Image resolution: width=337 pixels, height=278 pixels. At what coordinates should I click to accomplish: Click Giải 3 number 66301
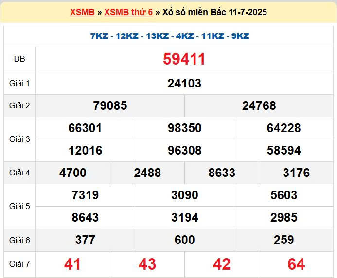[x=85, y=128]
